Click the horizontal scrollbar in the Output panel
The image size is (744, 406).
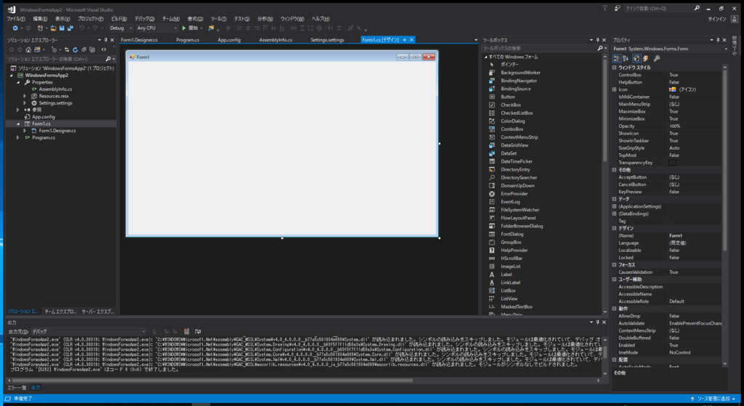(212, 381)
